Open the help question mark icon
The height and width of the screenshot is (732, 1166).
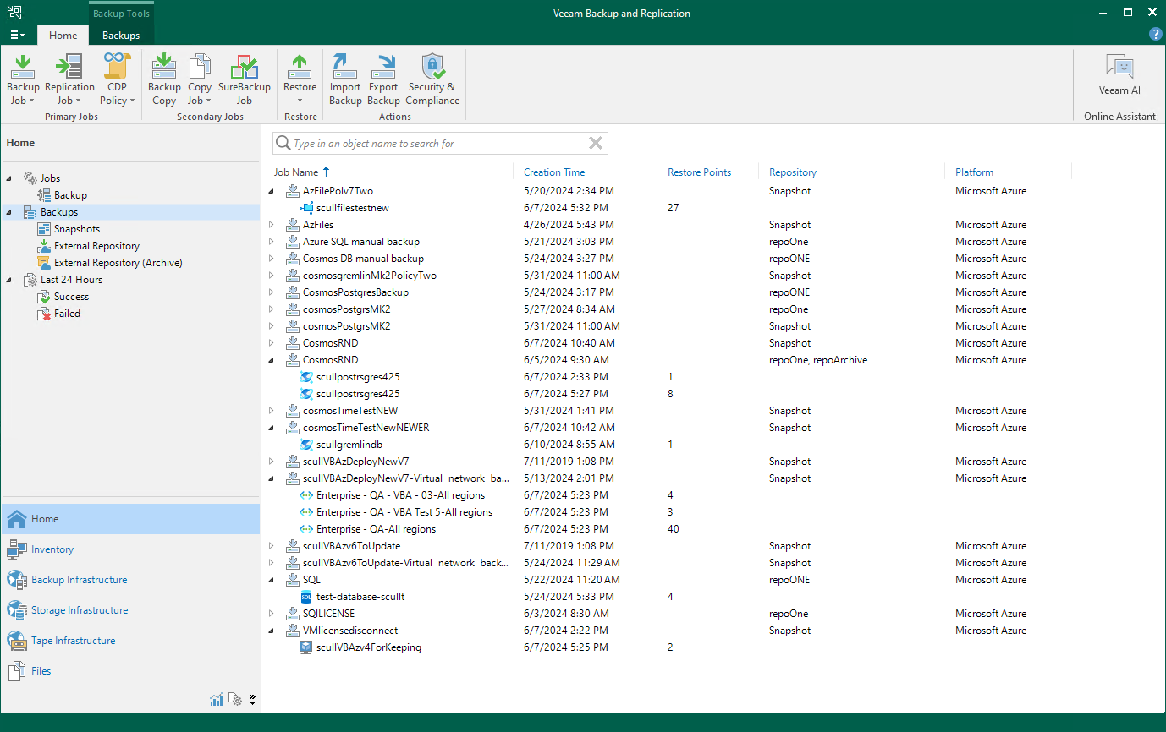pos(1155,34)
